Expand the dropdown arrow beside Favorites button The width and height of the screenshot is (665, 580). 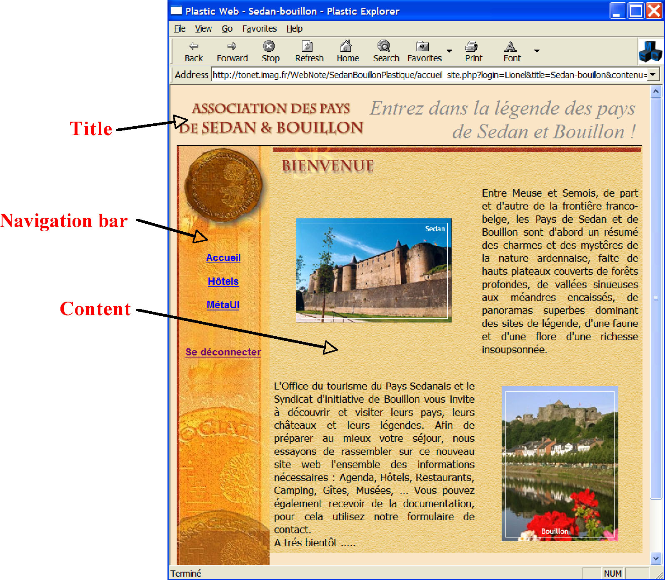449,51
